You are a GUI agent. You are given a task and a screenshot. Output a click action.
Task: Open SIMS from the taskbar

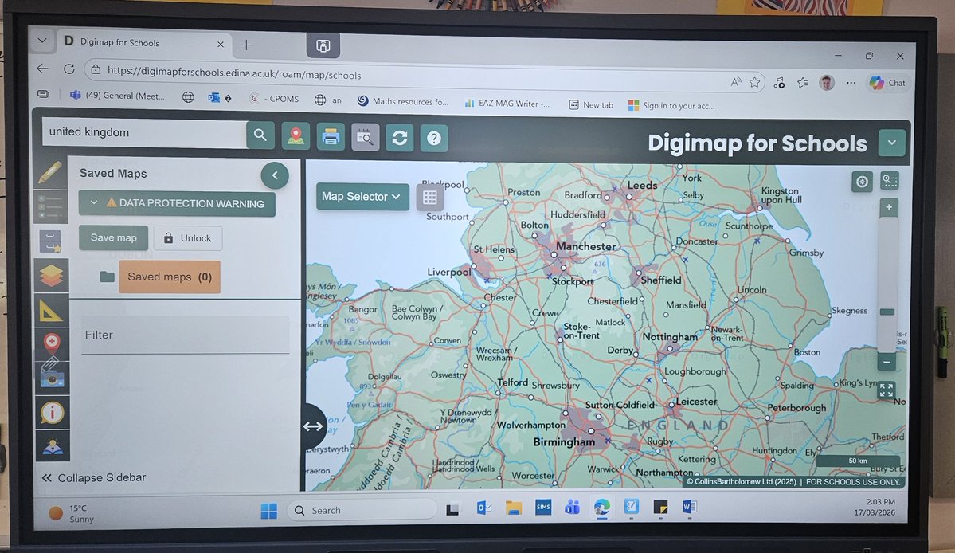[542, 507]
